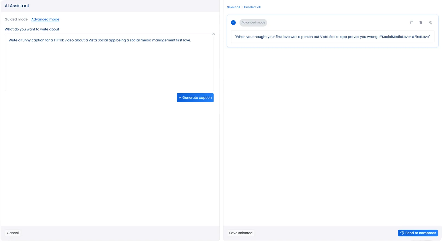The height and width of the screenshot is (242, 442).
Task: Click the paper plane in Send to composer
Action: tap(402, 233)
